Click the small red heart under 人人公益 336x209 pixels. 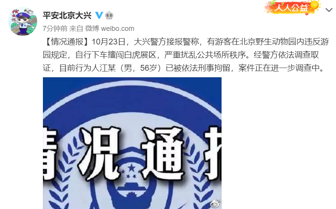pos(307,14)
